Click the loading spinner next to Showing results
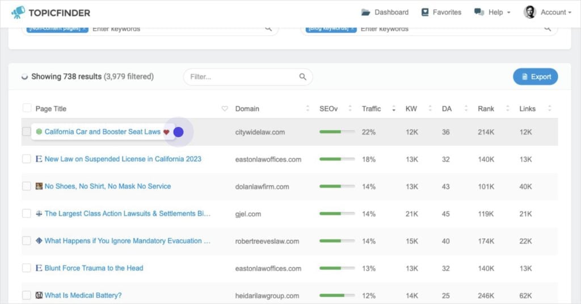The height and width of the screenshot is (304, 581). pos(24,77)
